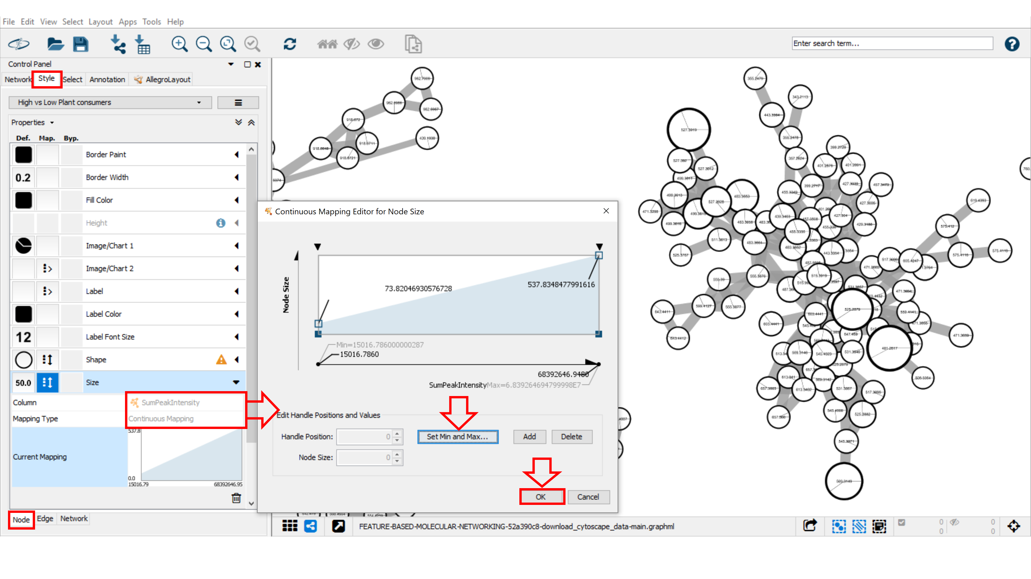Image resolution: width=1031 pixels, height=579 pixels.
Task: Show the grid view icon in the status bar
Action: click(x=290, y=526)
